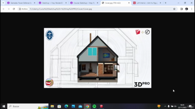Close the Gamedev Tower Defense tab
Viewport: 195px width, 109px height.
click(34, 3)
